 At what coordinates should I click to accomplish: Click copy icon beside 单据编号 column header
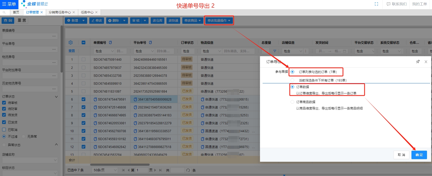click(110, 42)
